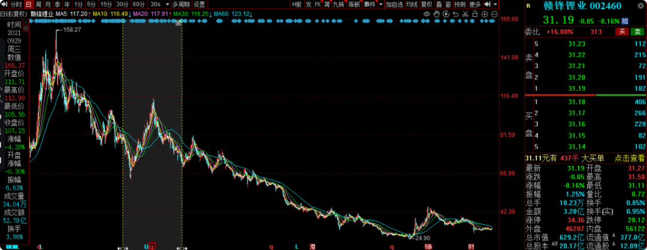The image size is (647, 250).
Task: Open the 复权 price adjustment option
Action: (427, 5)
